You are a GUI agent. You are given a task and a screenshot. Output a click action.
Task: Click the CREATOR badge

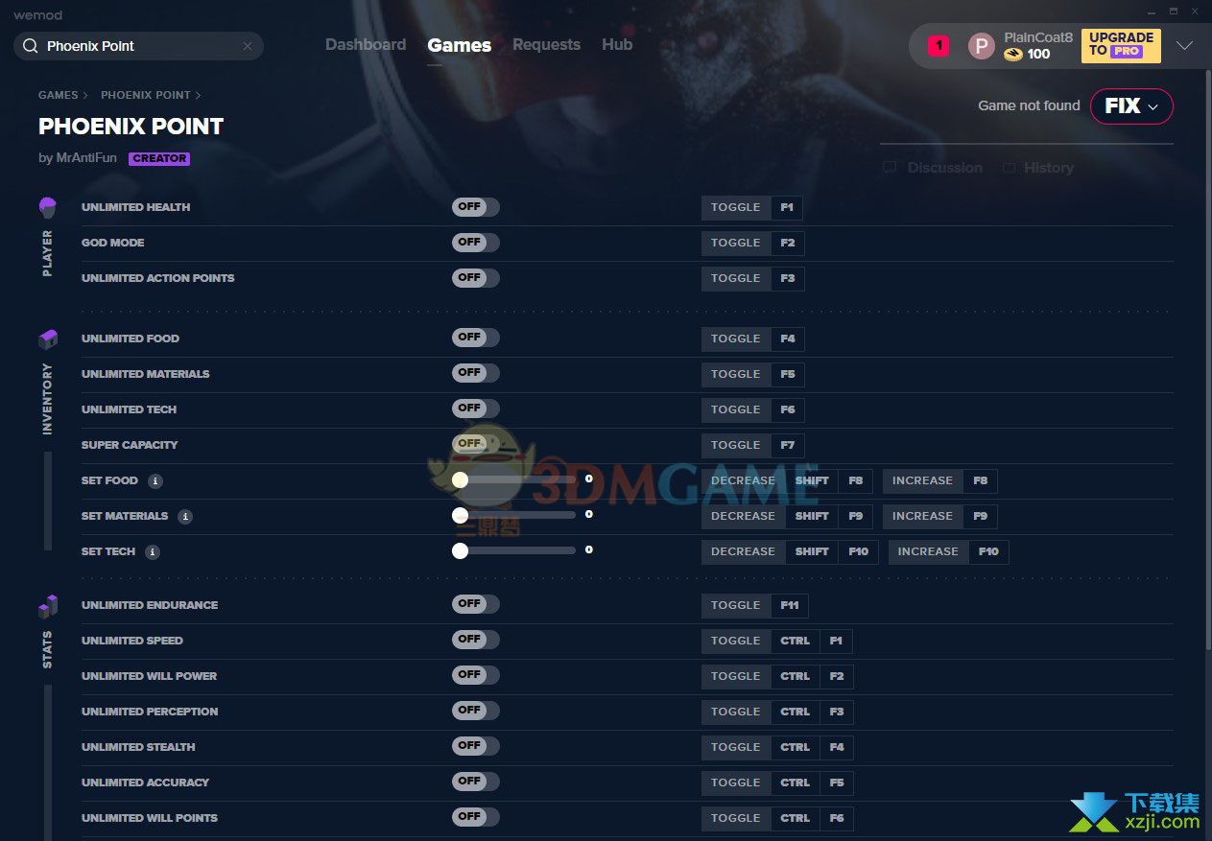click(159, 159)
